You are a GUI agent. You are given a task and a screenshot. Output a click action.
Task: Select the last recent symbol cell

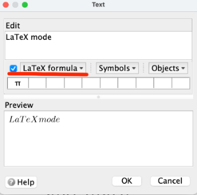click(181, 83)
